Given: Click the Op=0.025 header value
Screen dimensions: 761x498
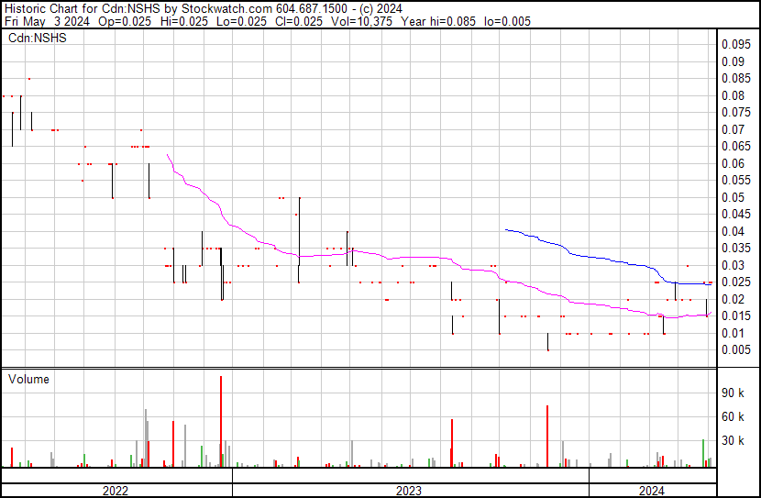Looking at the screenshot, I should (x=125, y=21).
